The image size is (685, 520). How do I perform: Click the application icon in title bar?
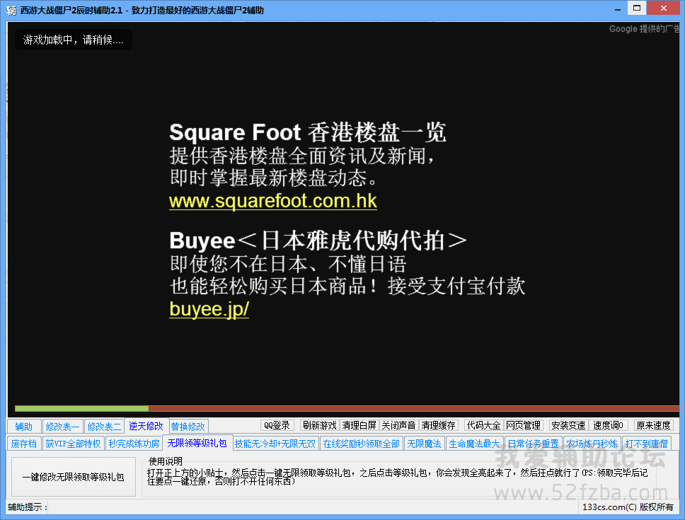[11, 10]
